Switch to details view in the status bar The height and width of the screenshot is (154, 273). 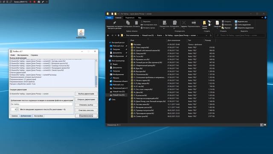coord(261,125)
